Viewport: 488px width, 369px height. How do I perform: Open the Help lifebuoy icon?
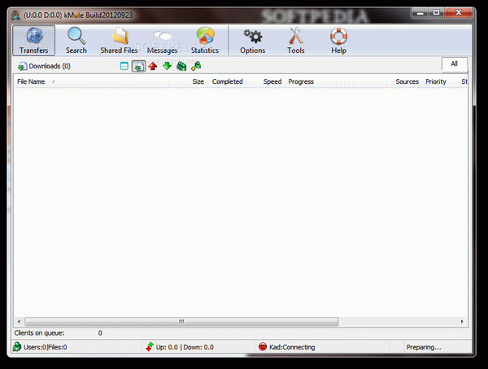point(338,41)
